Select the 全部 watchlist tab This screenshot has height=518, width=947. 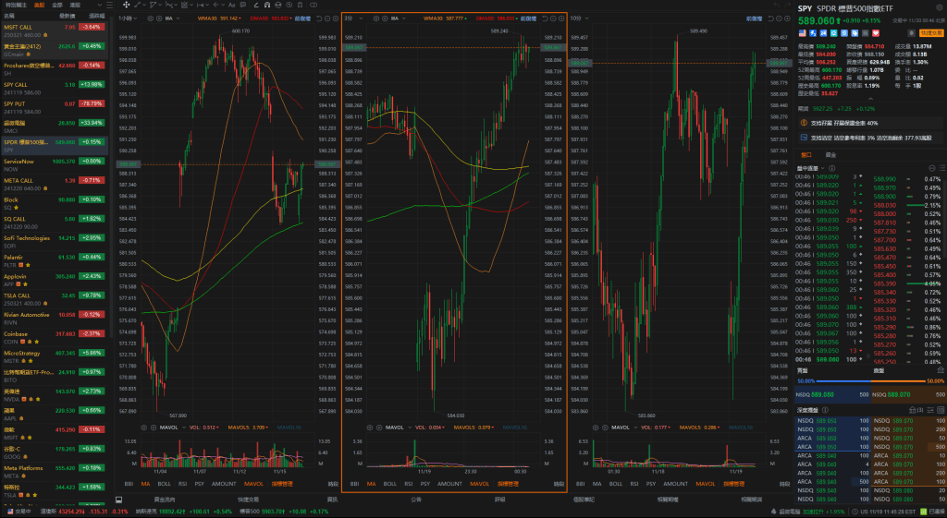coord(57,5)
